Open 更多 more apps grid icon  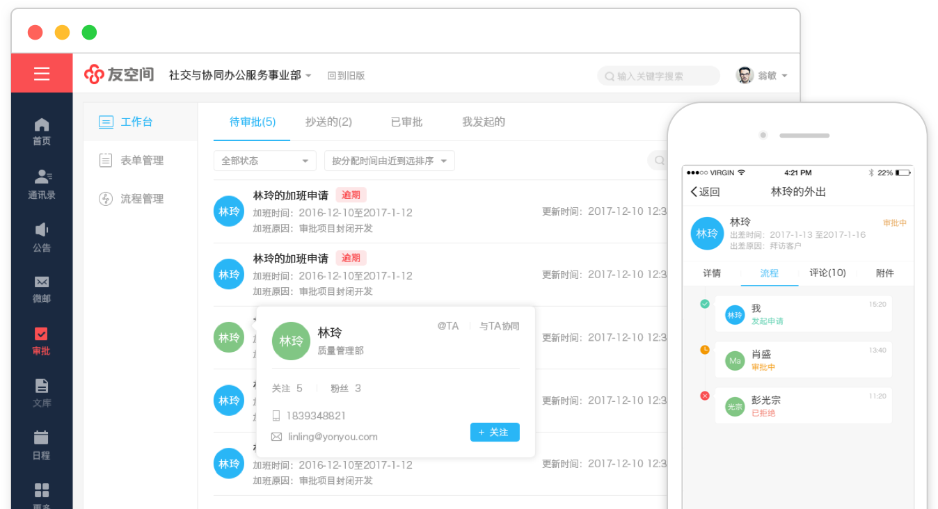(42, 491)
